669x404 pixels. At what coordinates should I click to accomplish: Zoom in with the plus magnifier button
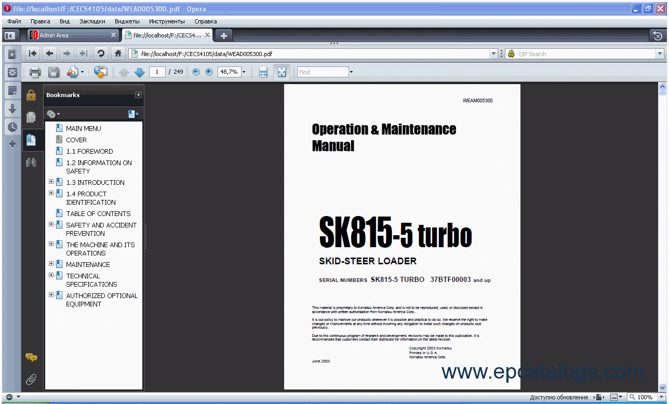[x=209, y=72]
